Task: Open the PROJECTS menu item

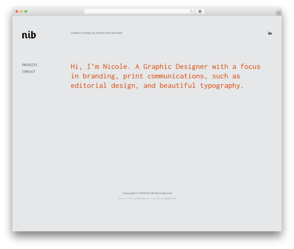Action: [29, 65]
